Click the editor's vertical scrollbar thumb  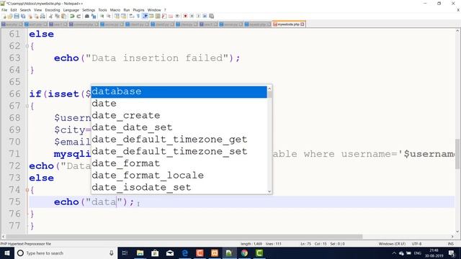pyautogui.click(x=457, y=153)
